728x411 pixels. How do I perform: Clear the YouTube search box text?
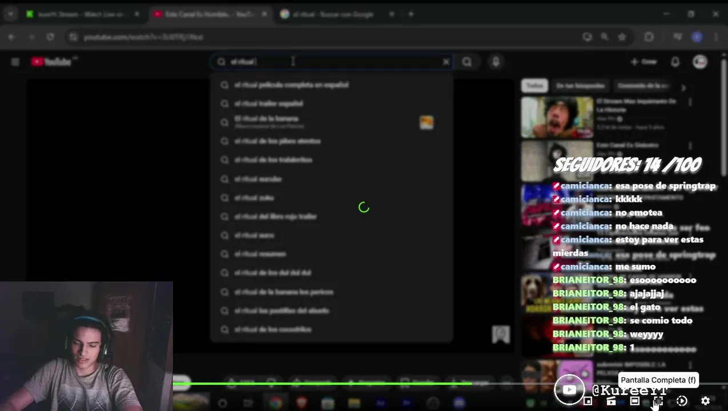click(x=446, y=62)
